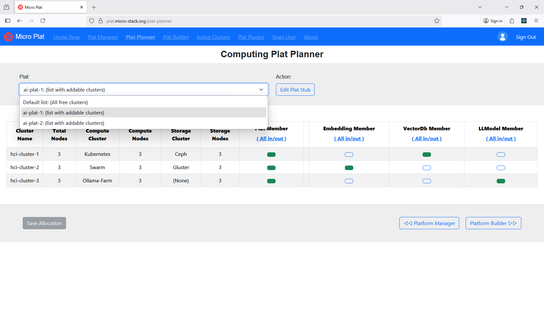Viewport: 544px width, 324px height.
Task: Click the Sign in icon in browser toolbar
Action: pos(493,21)
